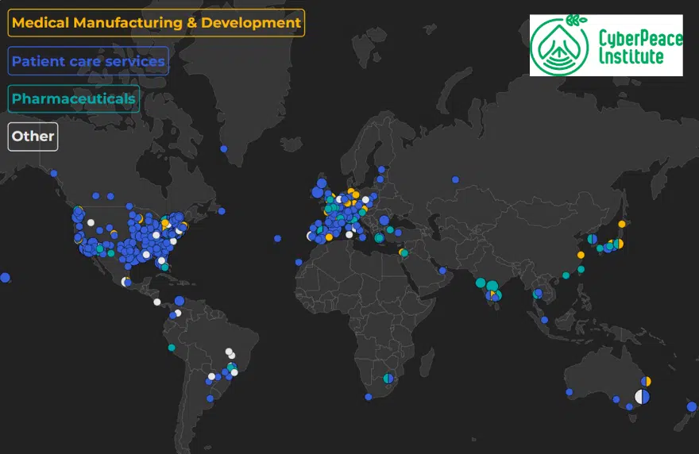Screen dimensions: 699x454
Task: Select the white marker near Costa Rica
Action: point(157,302)
